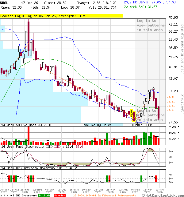Click the upper 'Log in to view patterns' notice
Image resolution: width=184 pixels, height=197 pixels.
tap(151, 25)
